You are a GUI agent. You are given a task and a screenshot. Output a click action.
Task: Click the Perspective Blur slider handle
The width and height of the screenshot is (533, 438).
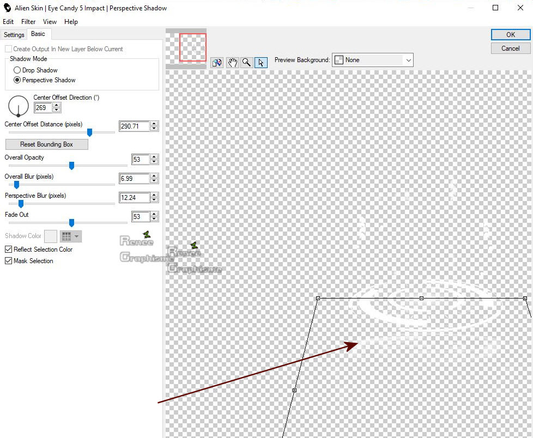pyautogui.click(x=21, y=204)
